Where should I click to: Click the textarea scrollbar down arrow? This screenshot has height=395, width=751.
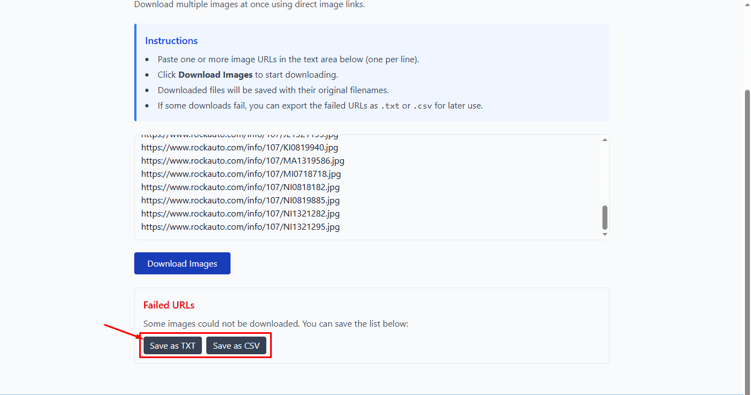click(x=605, y=235)
